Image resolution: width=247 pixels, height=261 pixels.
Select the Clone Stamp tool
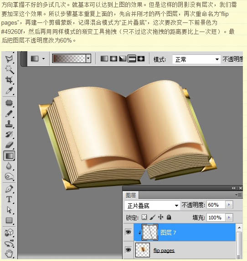pyautogui.click(x=9, y=124)
